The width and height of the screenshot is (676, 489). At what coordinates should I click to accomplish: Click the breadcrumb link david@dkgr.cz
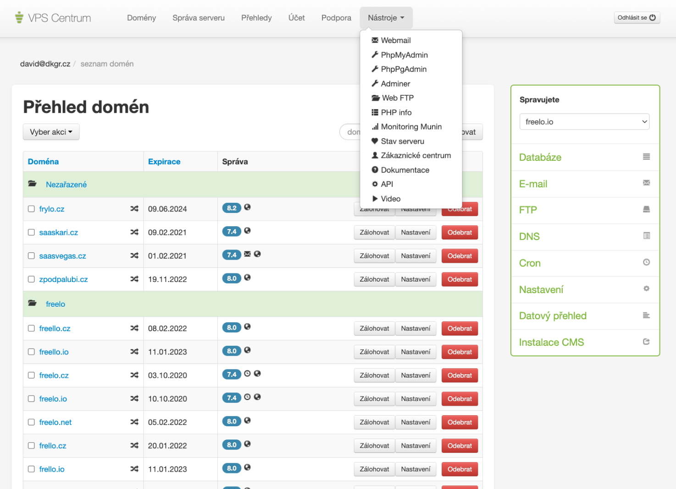[x=44, y=64]
